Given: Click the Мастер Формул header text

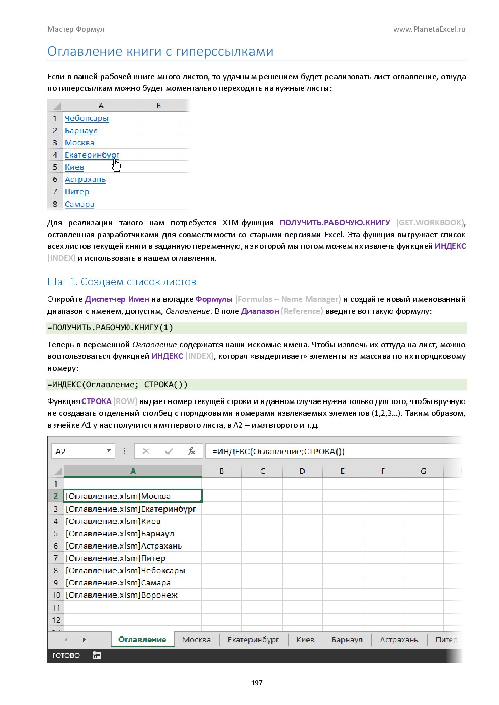Looking at the screenshot, I should (75, 29).
